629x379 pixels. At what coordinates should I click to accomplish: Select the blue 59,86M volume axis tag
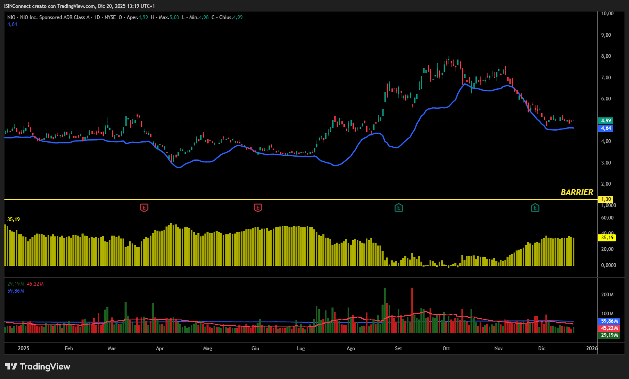click(x=610, y=321)
